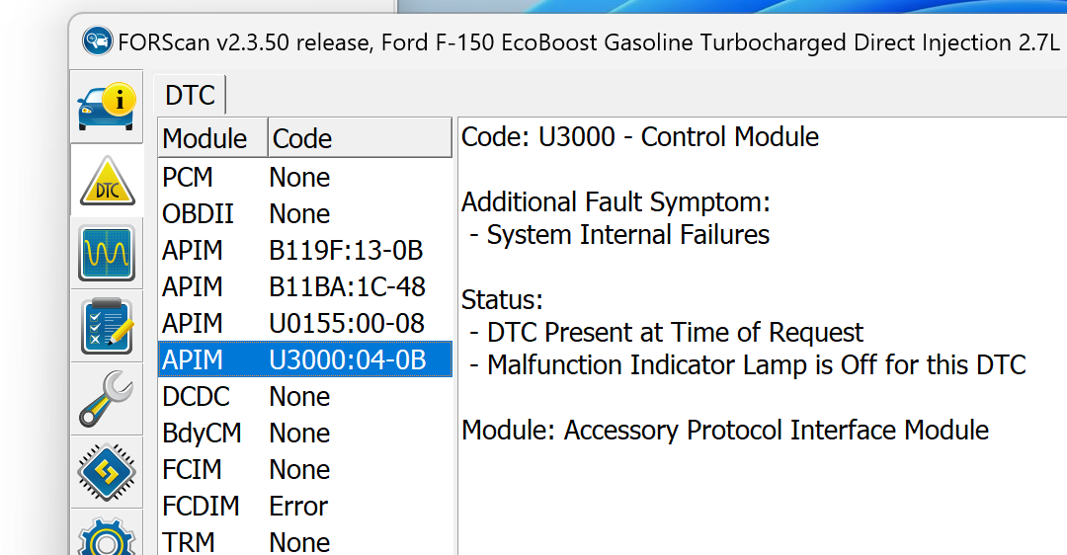
Task: Select the FCDIM row showing Error
Action: point(304,507)
